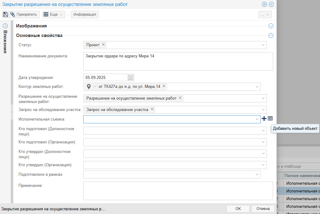Collapse the Основные свойства section
Screen dimensions: 320x214
[x=271, y=35]
